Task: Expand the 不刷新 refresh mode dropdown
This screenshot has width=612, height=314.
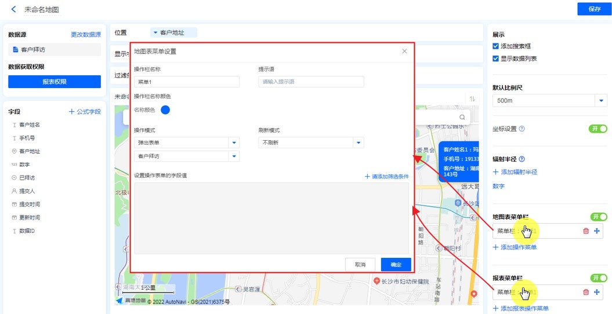Action: tap(358, 143)
